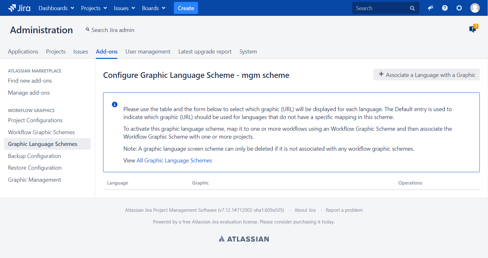Click the notification feedback icon with badge

473,29
